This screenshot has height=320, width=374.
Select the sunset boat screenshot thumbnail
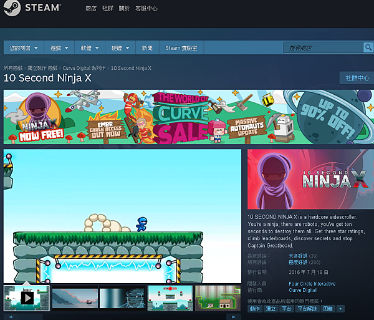(75, 298)
